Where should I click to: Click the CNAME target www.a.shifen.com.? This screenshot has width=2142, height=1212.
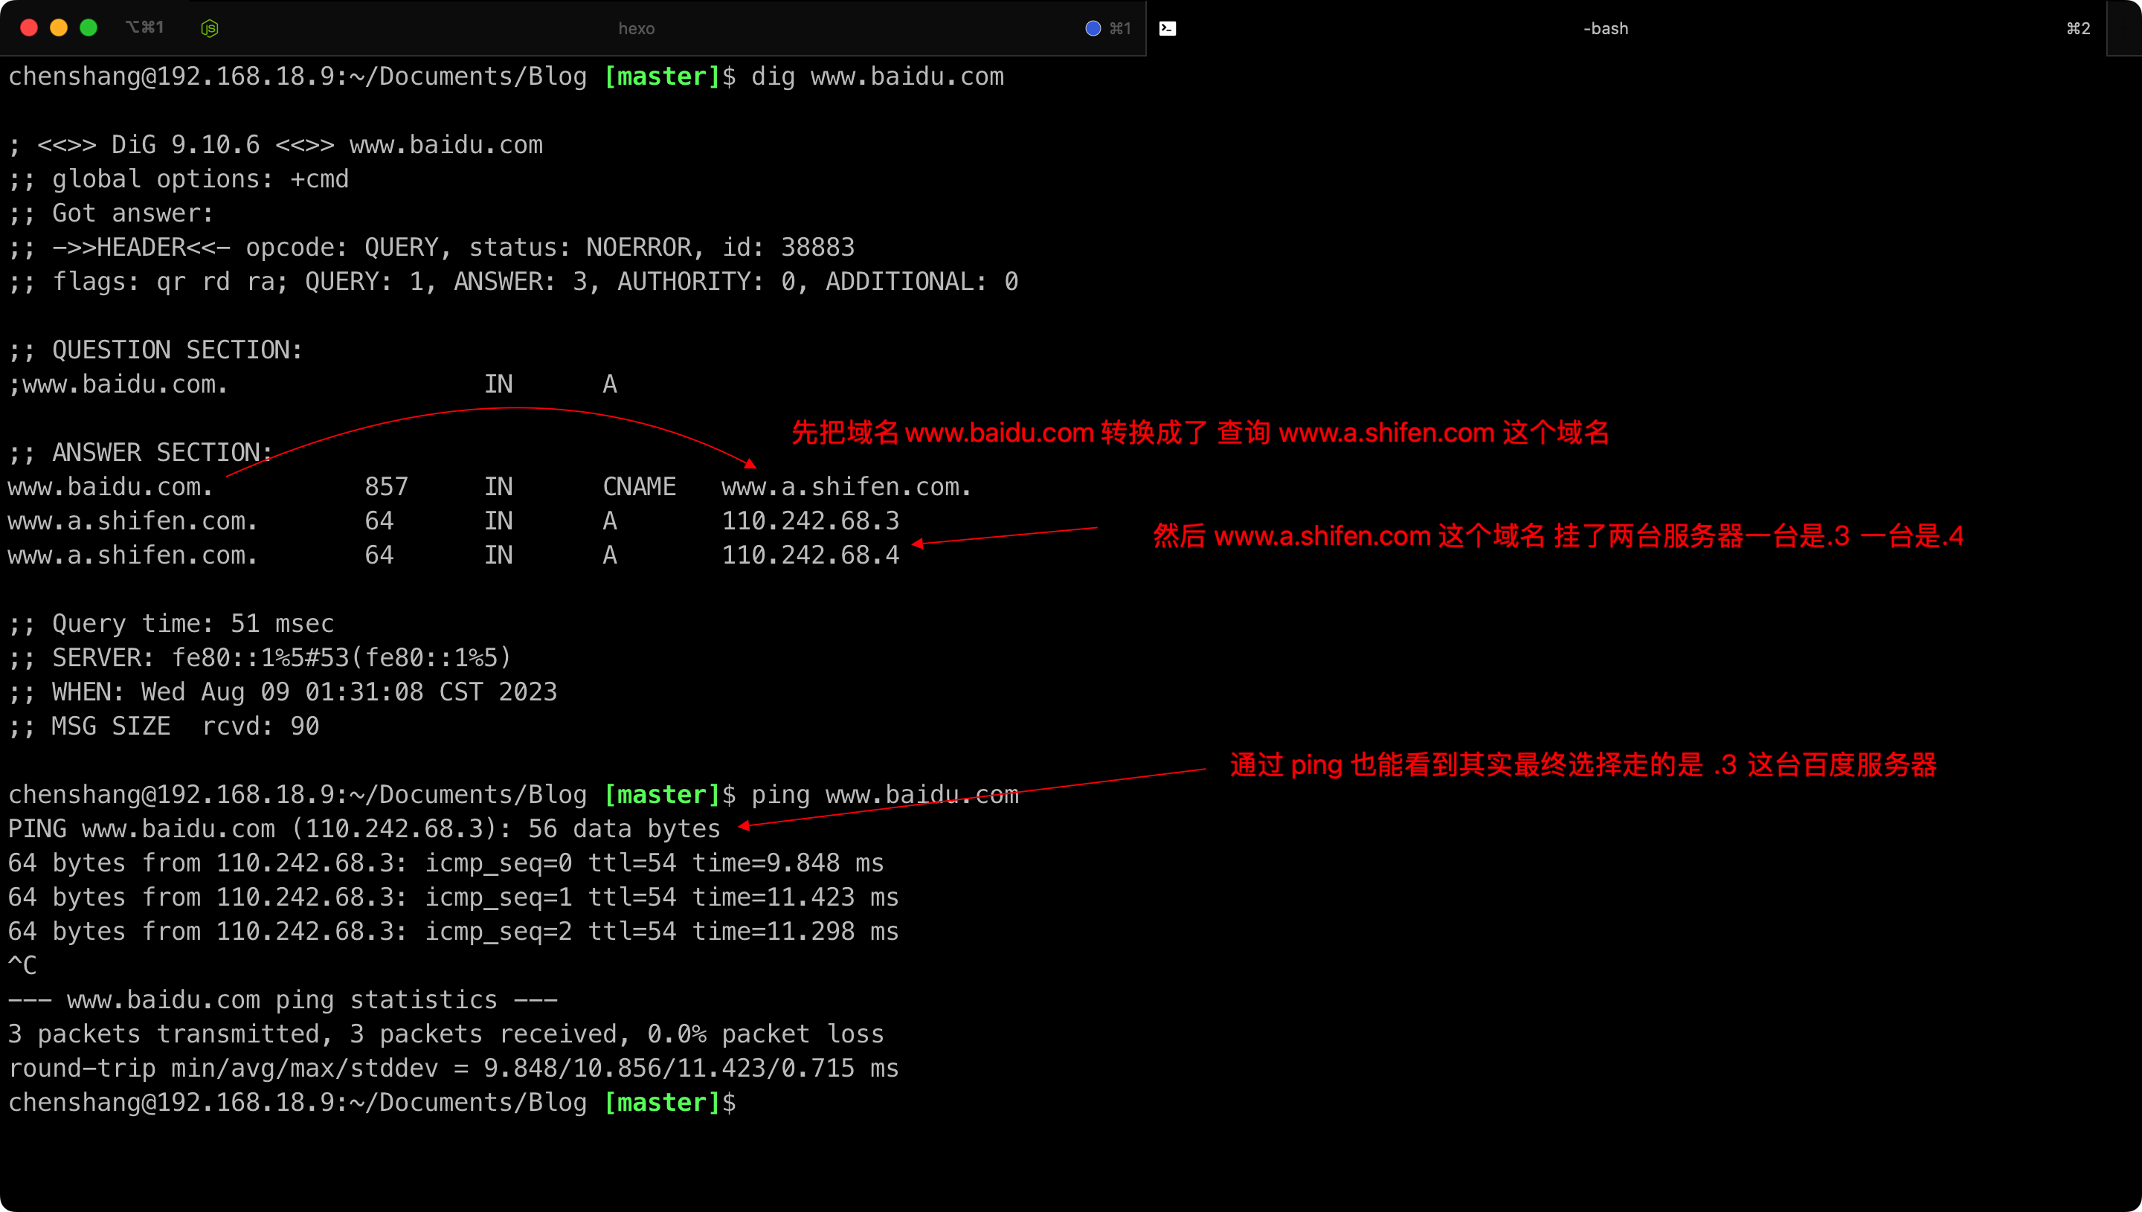[846, 487]
